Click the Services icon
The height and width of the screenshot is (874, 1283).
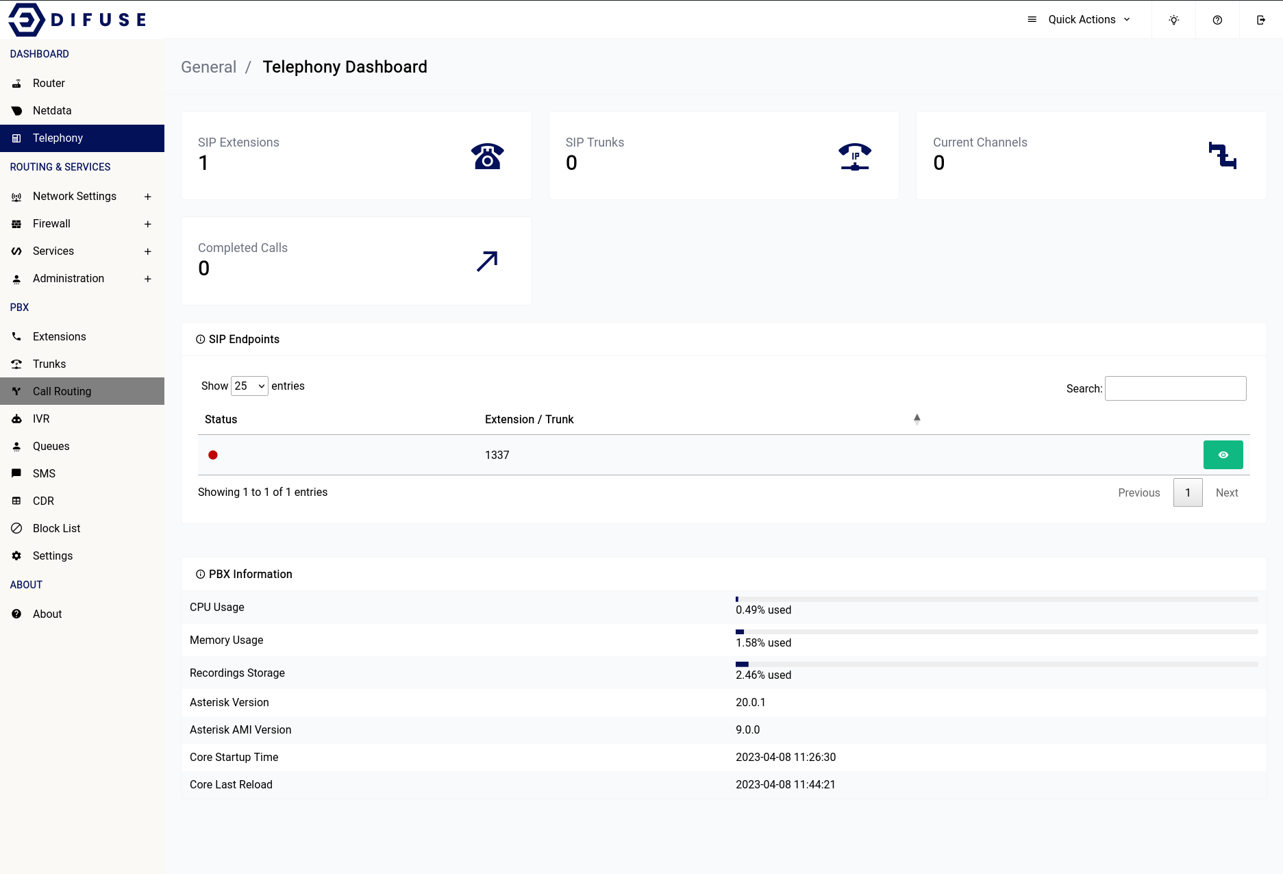16,251
